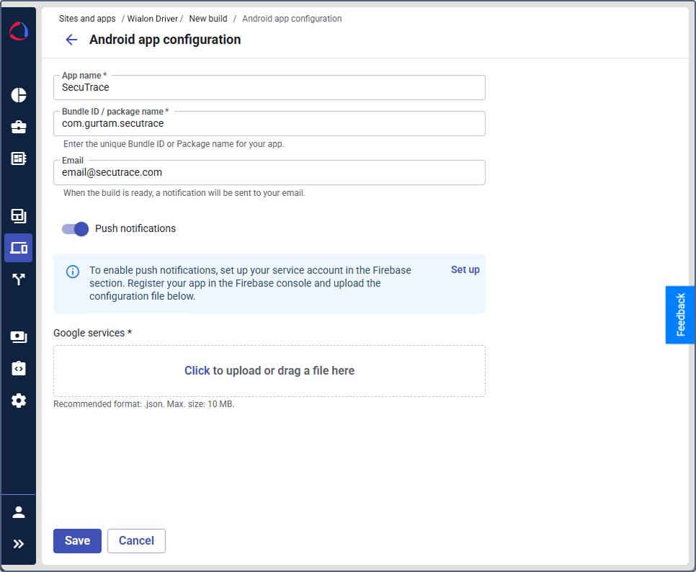Open the user profile icon
The height and width of the screenshot is (572, 696).
(x=19, y=512)
